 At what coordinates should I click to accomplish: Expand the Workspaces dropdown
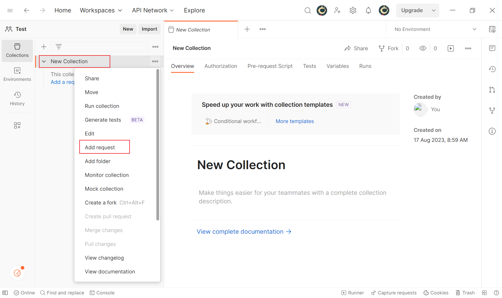tap(101, 10)
